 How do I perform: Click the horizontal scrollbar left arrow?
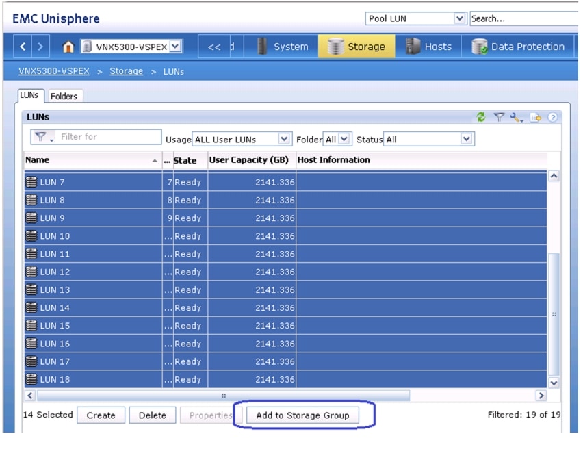pos(30,396)
